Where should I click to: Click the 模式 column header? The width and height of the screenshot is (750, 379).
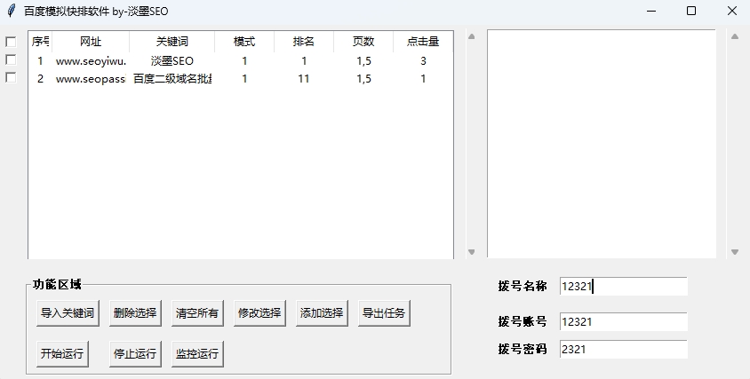244,42
